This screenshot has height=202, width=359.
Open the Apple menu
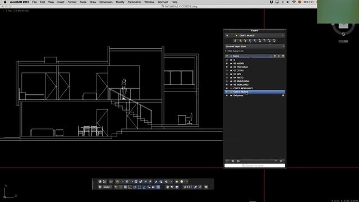pos(5,2)
